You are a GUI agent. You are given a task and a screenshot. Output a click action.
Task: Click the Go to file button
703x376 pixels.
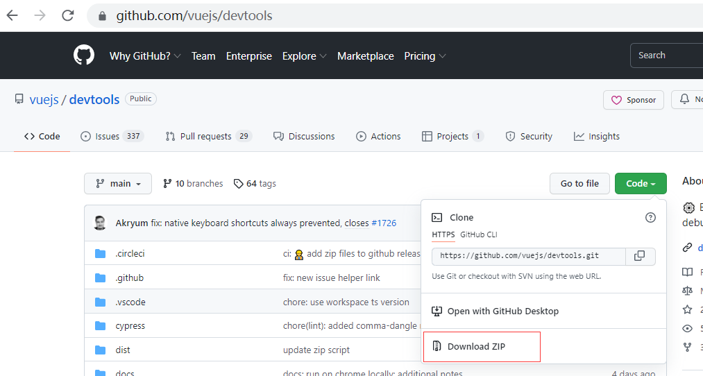(x=579, y=184)
